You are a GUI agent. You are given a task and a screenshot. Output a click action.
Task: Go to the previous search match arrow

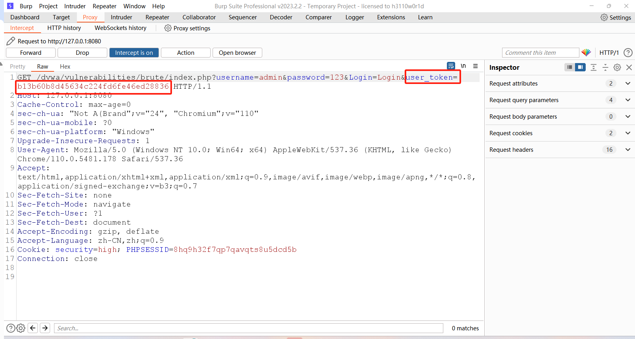coord(33,328)
